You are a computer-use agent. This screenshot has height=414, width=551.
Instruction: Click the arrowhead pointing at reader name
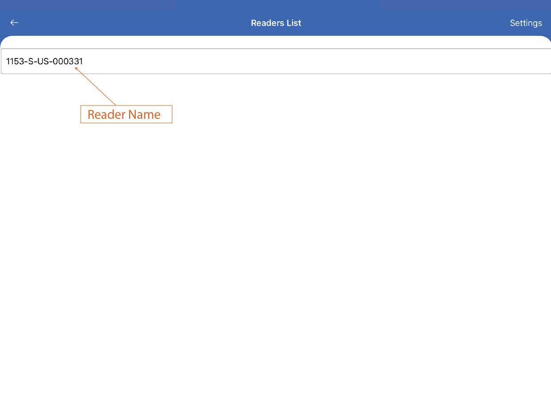76,68
